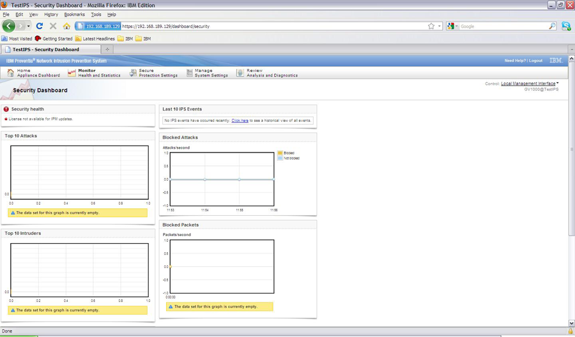This screenshot has height=337, width=575.
Task: Open the Bookmarks menu
Action: click(74, 14)
